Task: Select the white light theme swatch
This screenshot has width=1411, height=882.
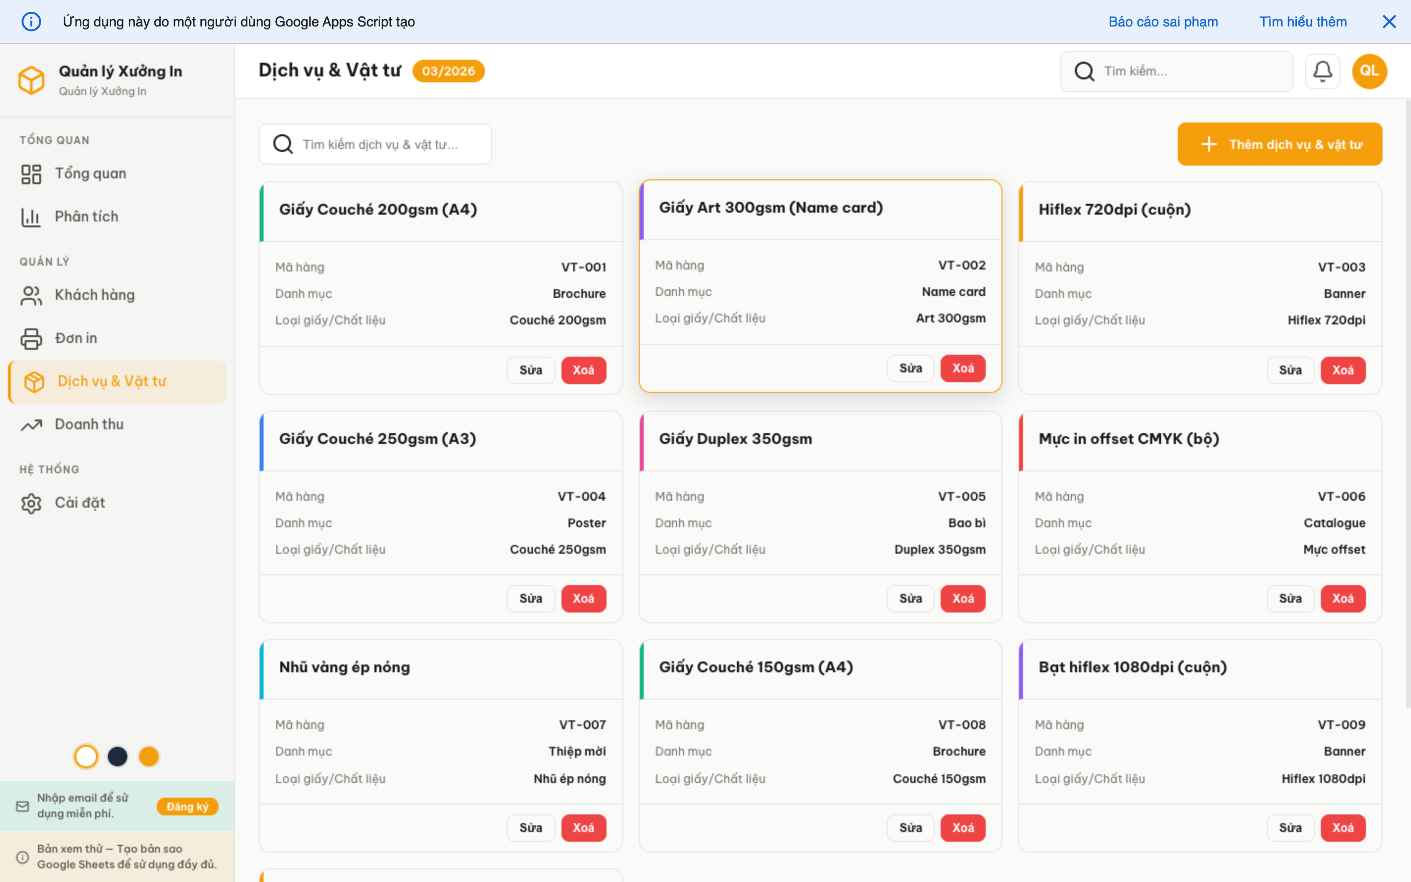Action: point(86,757)
